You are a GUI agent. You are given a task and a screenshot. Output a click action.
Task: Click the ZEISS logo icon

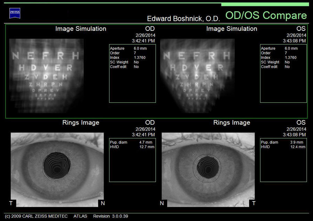[15, 13]
